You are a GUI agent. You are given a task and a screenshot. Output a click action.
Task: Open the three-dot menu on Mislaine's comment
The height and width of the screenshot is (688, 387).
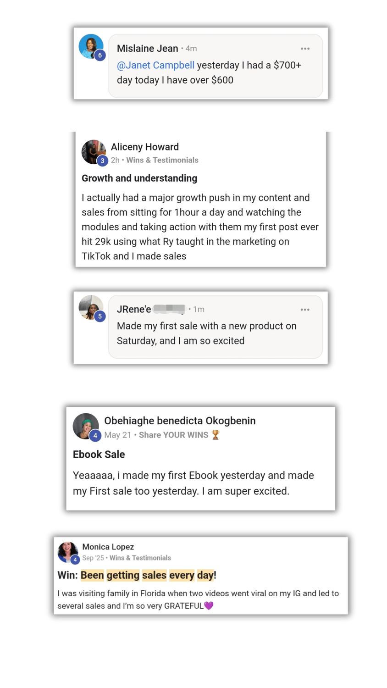coord(305,49)
